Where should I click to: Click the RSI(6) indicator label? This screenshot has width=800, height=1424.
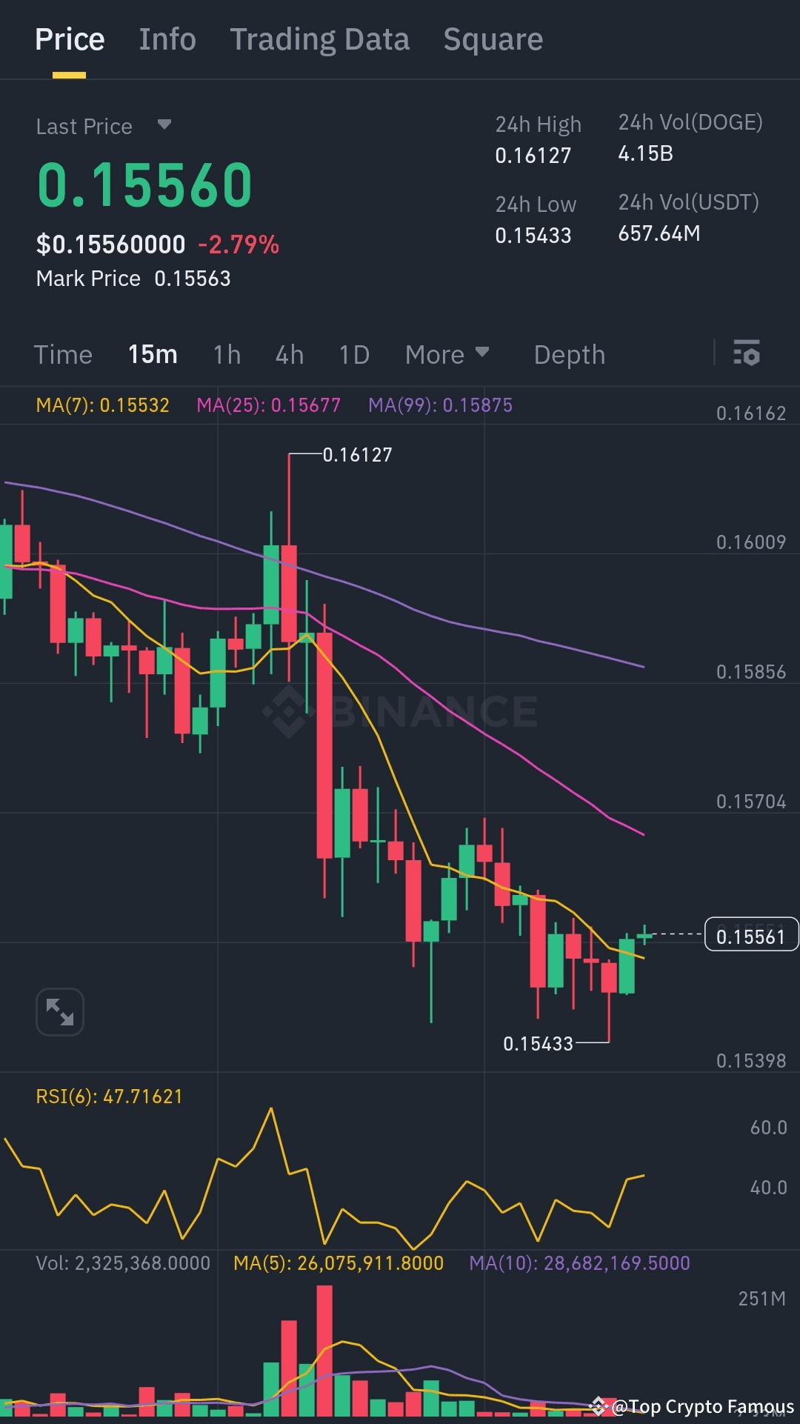click(x=109, y=1097)
